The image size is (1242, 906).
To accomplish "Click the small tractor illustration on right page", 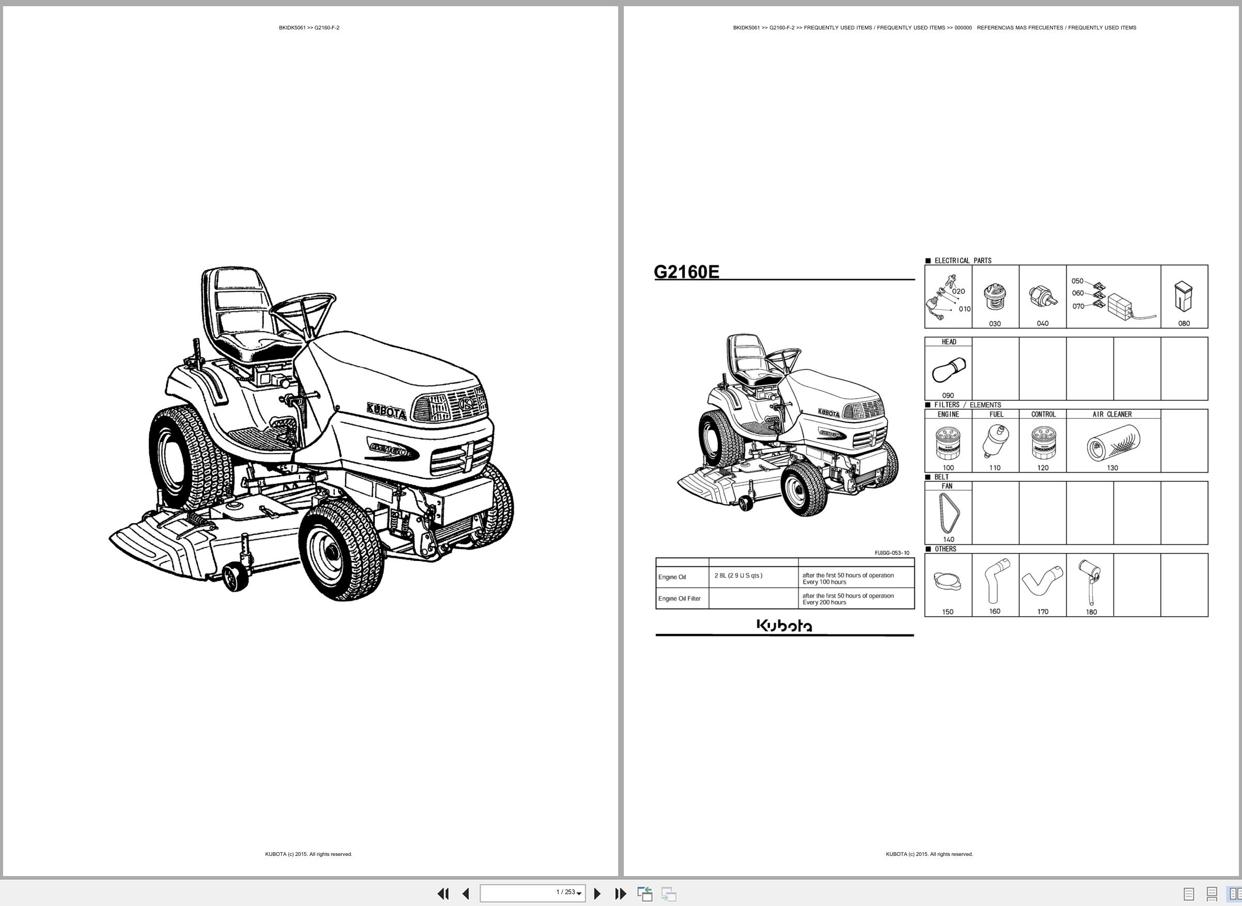I will [788, 426].
